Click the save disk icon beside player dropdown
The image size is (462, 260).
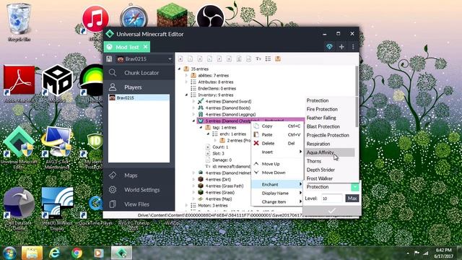coord(109,59)
